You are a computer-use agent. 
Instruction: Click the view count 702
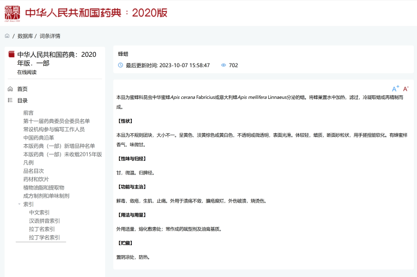pyautogui.click(x=234, y=65)
